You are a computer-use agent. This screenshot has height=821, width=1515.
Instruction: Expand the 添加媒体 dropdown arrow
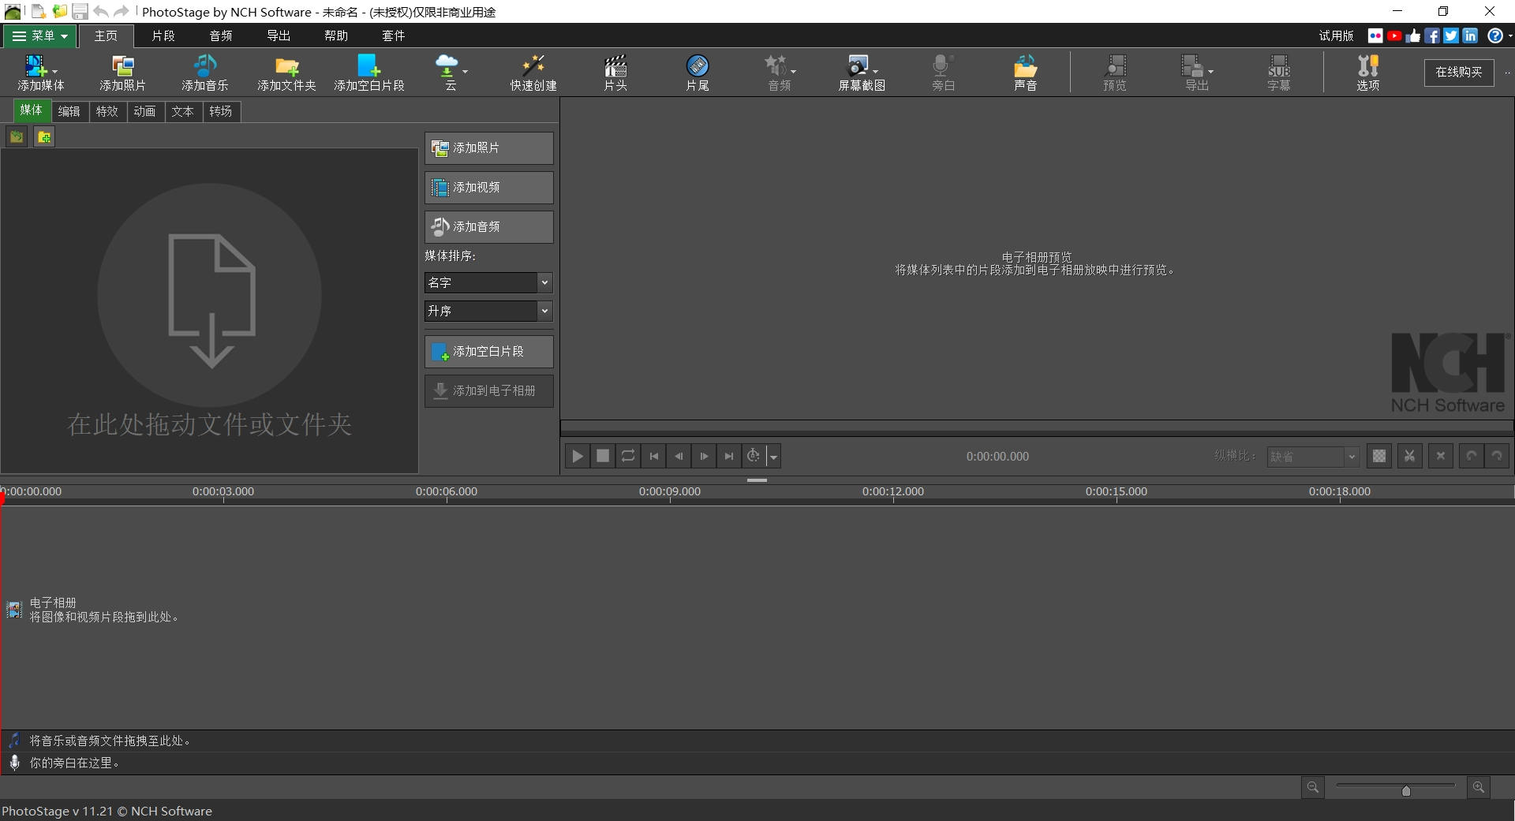pyautogui.click(x=54, y=72)
